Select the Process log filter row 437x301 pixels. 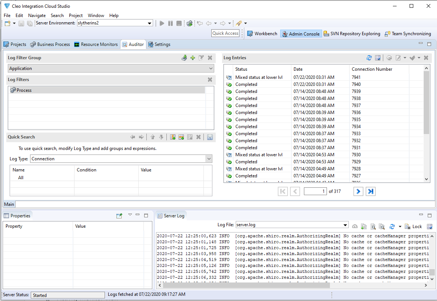tap(107, 90)
